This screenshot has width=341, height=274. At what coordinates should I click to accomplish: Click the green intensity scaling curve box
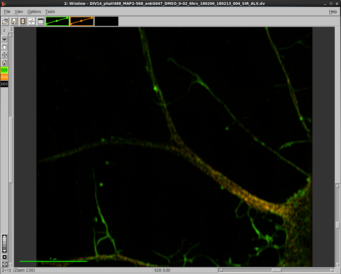(x=57, y=21)
